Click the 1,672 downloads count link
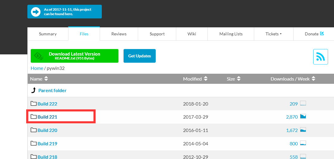 point(292,130)
